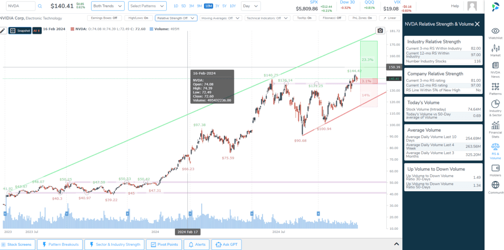Click the first earnings E marker on the chart
The height and width of the screenshot is (250, 504).
click(5, 213)
